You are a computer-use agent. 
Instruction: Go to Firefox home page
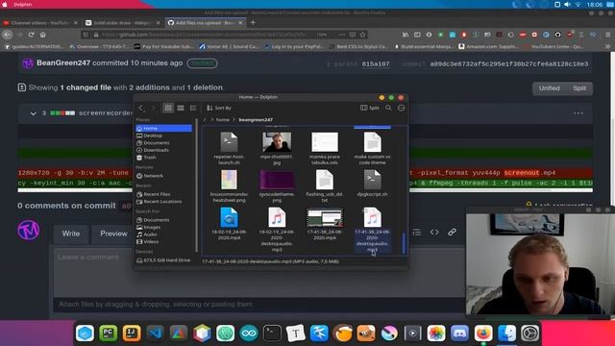pos(42,35)
